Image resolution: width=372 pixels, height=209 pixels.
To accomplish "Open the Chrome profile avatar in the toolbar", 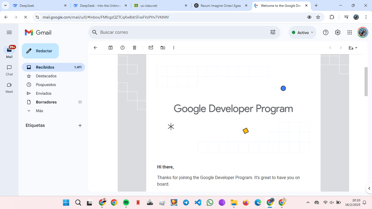I will tap(356, 17).
